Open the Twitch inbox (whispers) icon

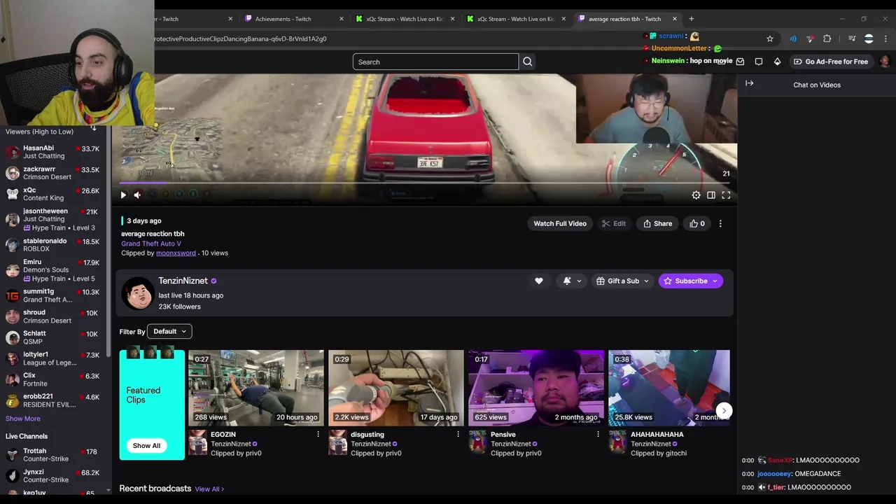tap(740, 62)
